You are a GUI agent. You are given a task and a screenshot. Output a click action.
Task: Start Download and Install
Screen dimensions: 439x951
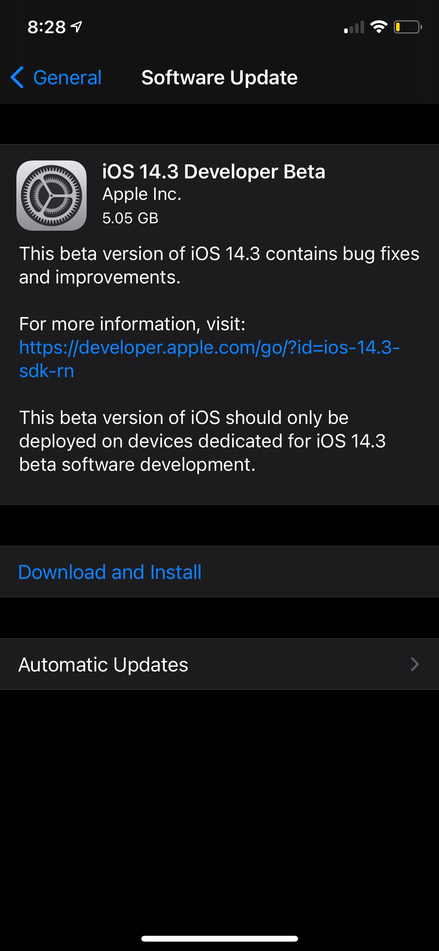[x=110, y=572]
